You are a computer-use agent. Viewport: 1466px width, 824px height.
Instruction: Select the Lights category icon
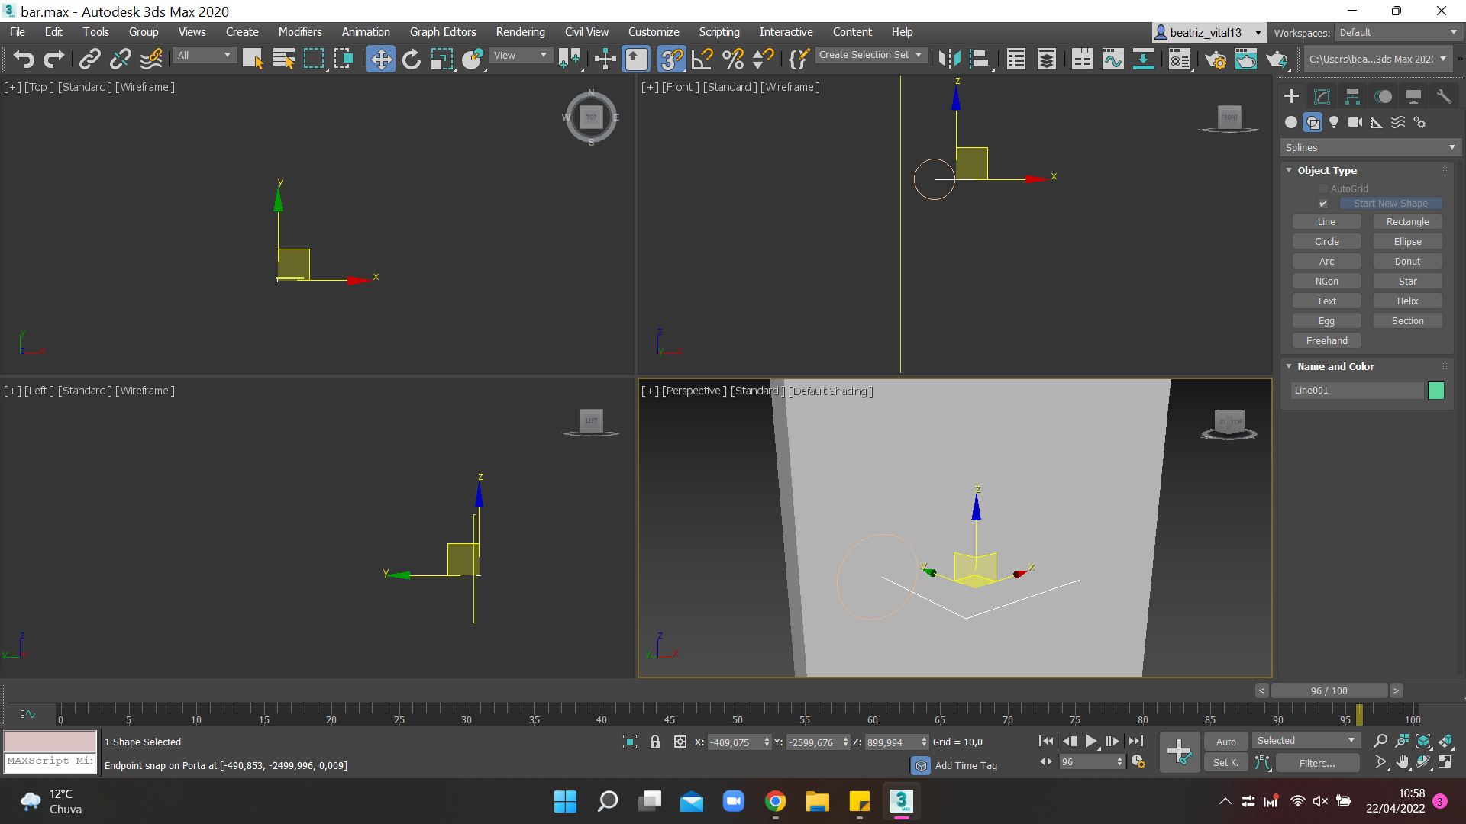tap(1334, 122)
